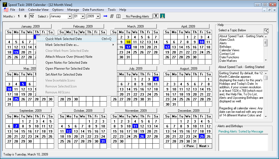Select blue marked January 19
The width and height of the screenshot is (279, 159).
click(x=16, y=52)
